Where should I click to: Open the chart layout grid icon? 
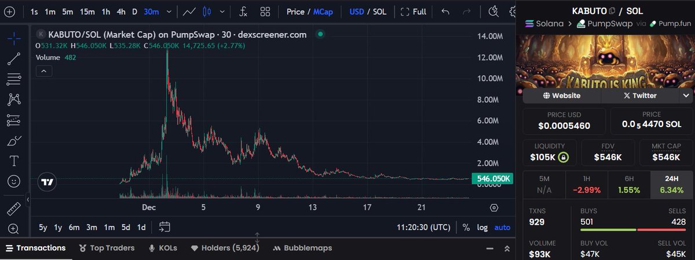click(x=265, y=12)
